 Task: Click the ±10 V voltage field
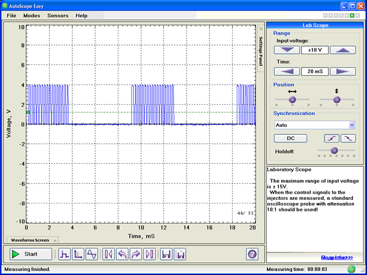[x=315, y=50]
